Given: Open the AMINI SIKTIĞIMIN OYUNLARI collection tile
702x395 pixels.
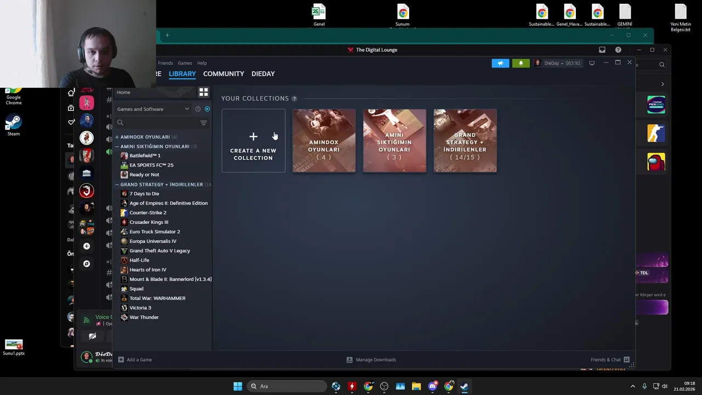Looking at the screenshot, I should click(394, 140).
